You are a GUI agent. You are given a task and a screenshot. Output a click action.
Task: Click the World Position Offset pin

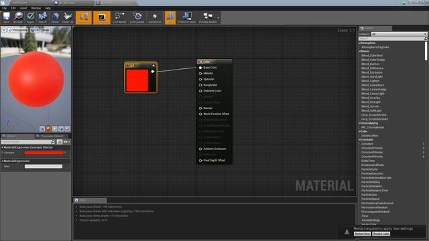(x=200, y=114)
